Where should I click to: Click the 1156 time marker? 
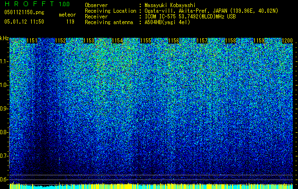174,41
